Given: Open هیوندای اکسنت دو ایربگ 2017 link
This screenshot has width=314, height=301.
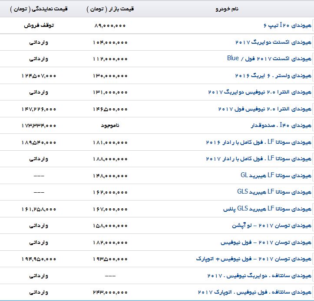Looking at the screenshot, I should point(273,42).
